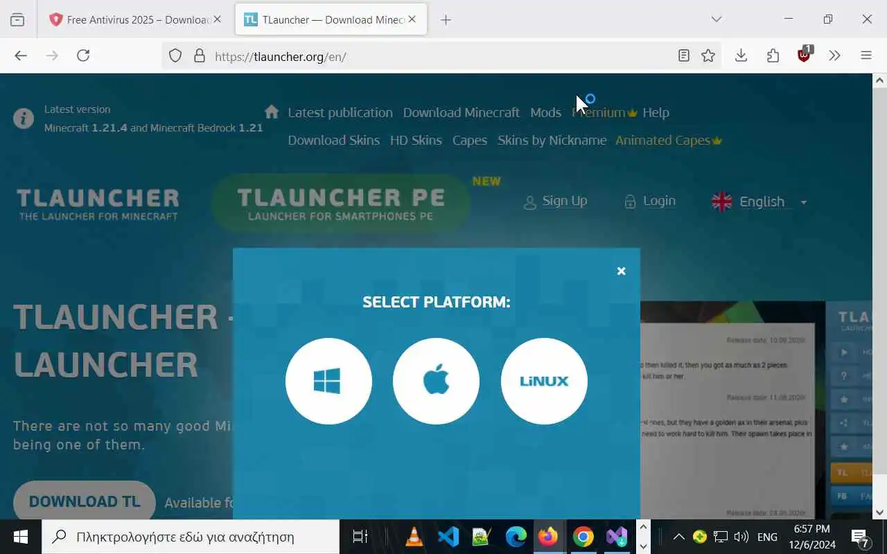Open the TLauncher PE banner
This screenshot has height=554, width=887.
point(341,204)
